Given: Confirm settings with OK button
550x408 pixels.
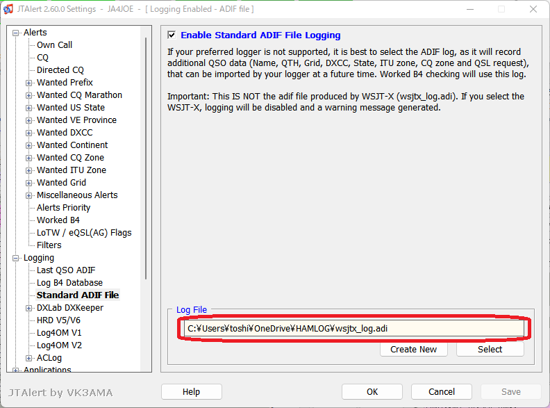Looking at the screenshot, I should coord(372,392).
